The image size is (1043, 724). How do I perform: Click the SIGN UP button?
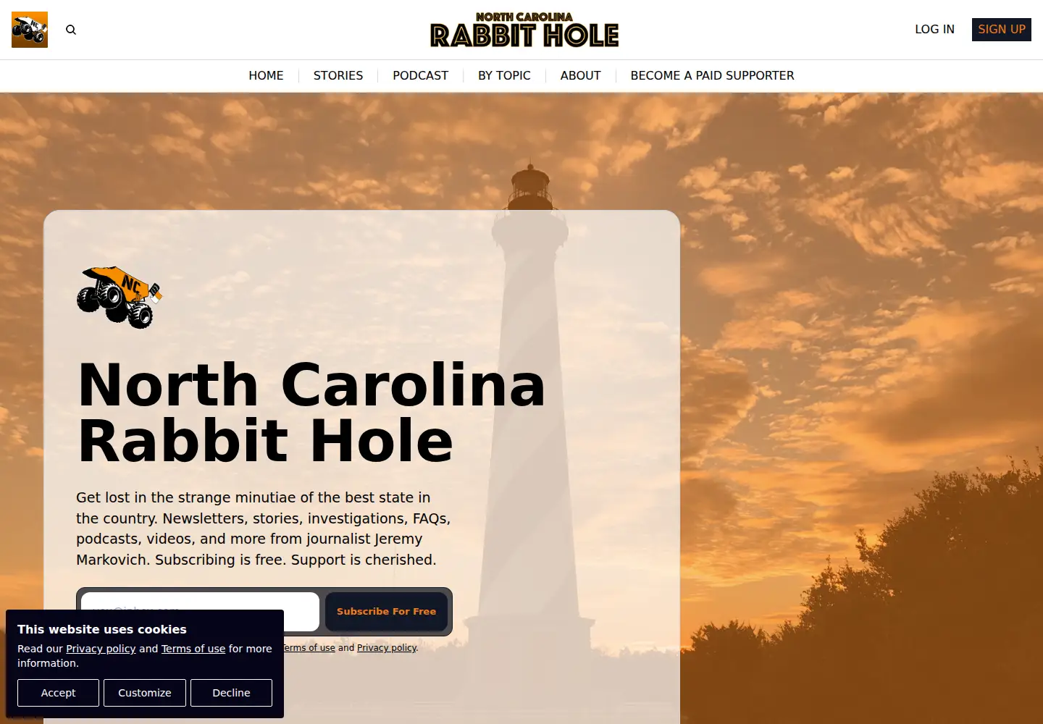[1002, 30]
